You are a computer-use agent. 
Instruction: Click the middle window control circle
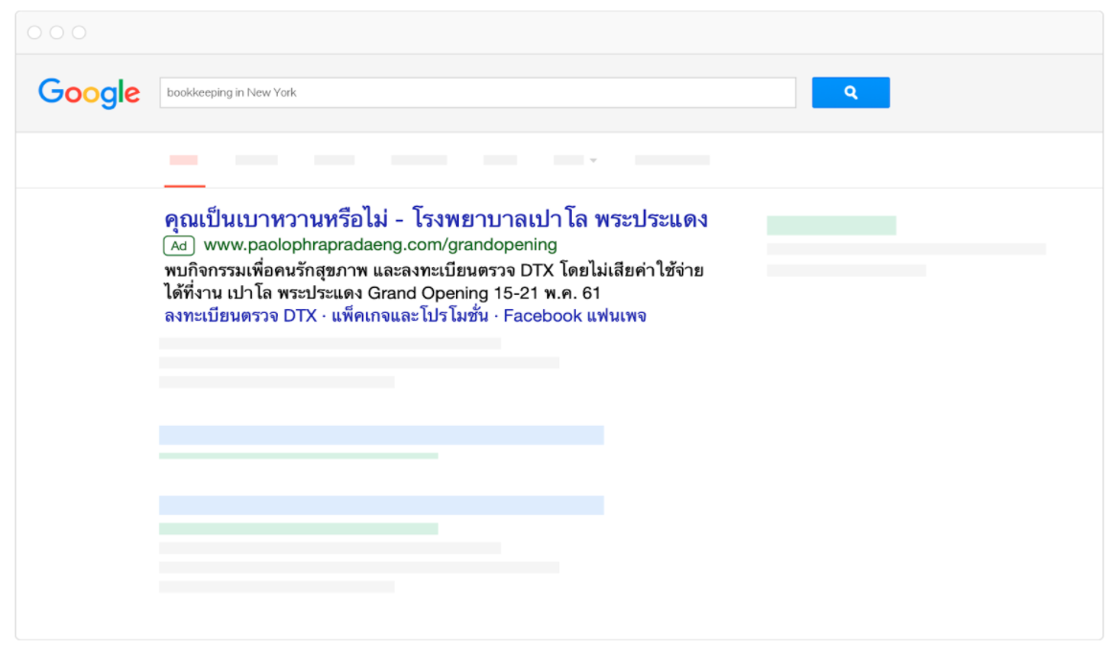pos(57,33)
